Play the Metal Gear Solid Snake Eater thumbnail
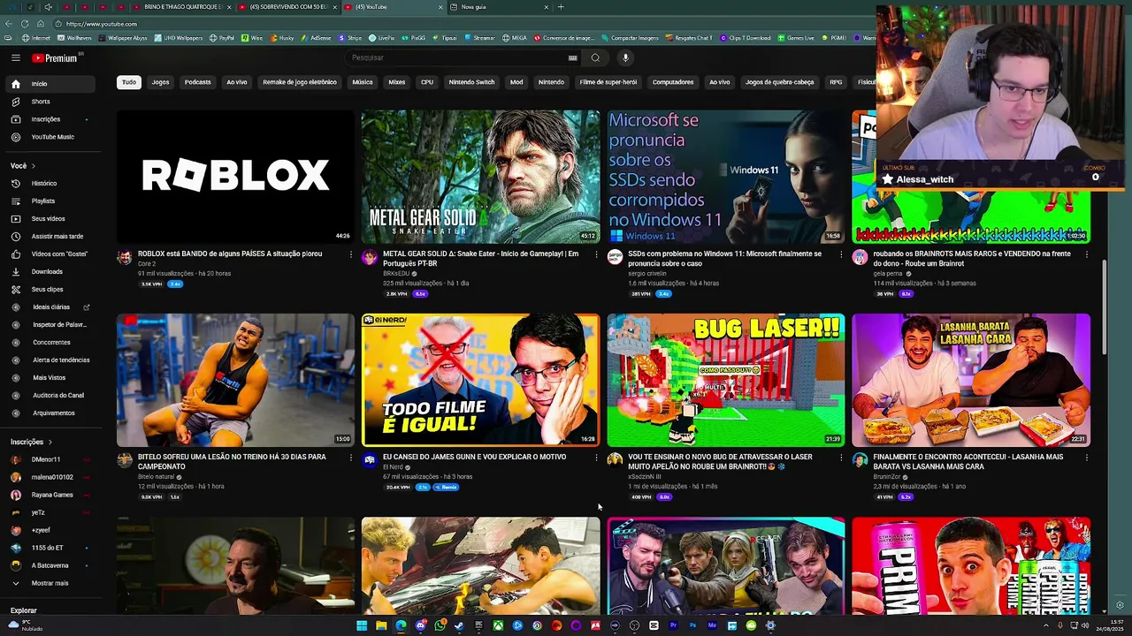This screenshot has width=1132, height=636. 480,177
